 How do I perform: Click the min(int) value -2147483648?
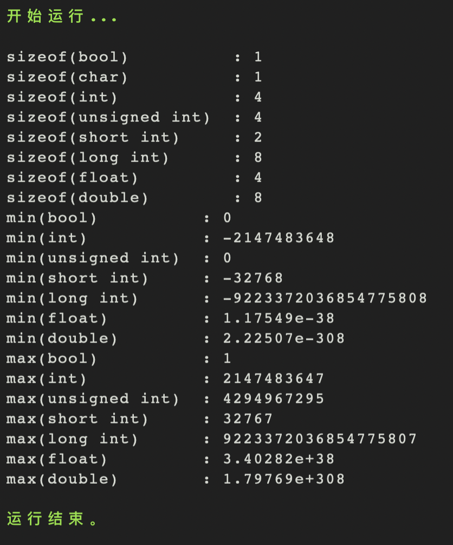click(279, 238)
